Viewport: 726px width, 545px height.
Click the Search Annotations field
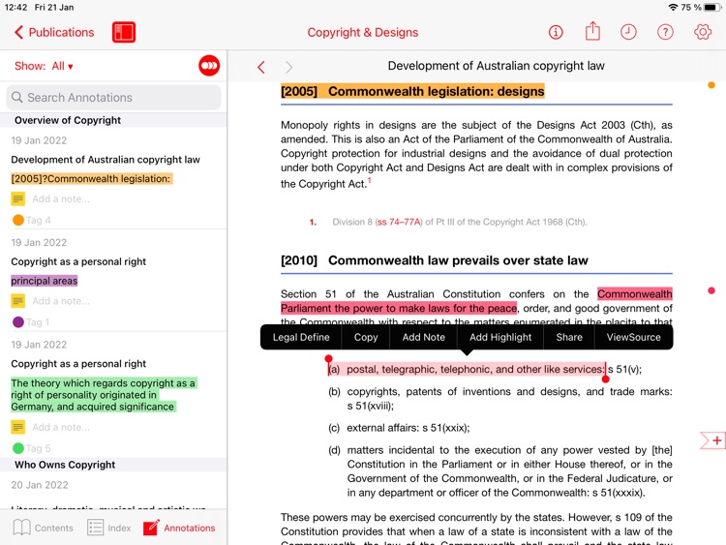click(113, 97)
